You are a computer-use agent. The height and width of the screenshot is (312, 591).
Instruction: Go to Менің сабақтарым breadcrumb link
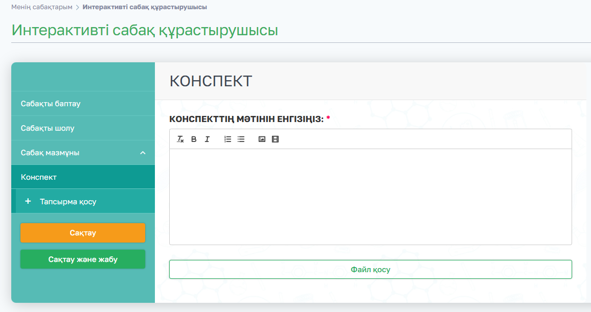[42, 7]
